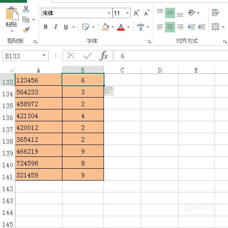Toggle italic formatting

56,27
